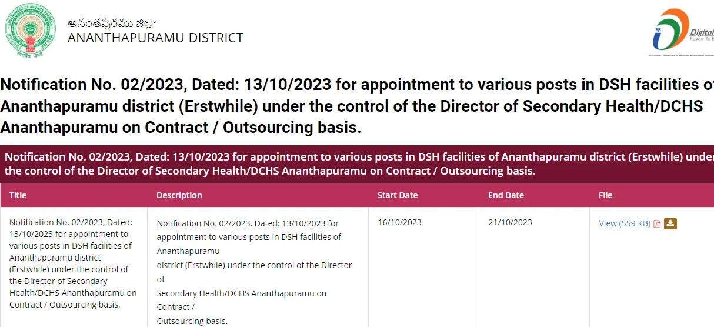Click the bold Notification No. 02/2023 page heading
Image resolution: width=714 pixels, height=327 pixels.
coord(357,106)
